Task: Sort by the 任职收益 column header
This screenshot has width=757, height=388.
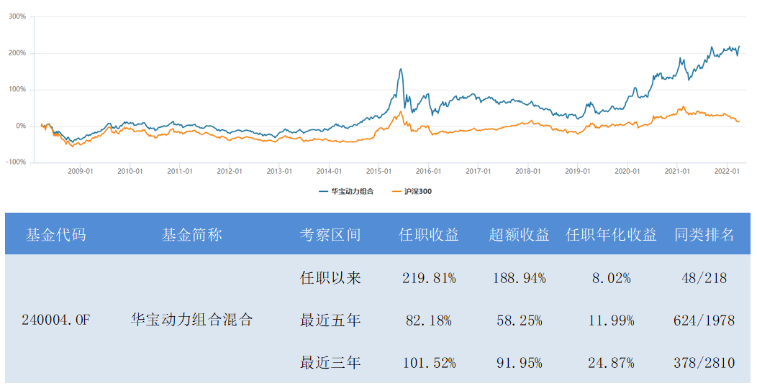Action: [x=429, y=234]
